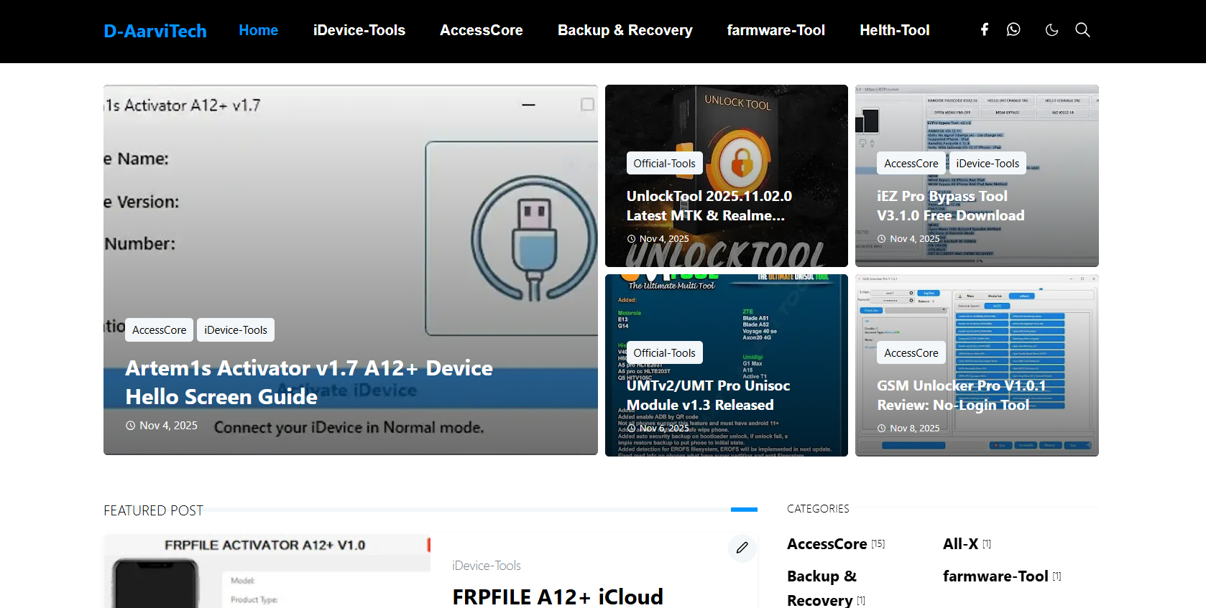Click AccessCore tag on Artem1s Activator post
1206x608 pixels.
click(x=159, y=329)
